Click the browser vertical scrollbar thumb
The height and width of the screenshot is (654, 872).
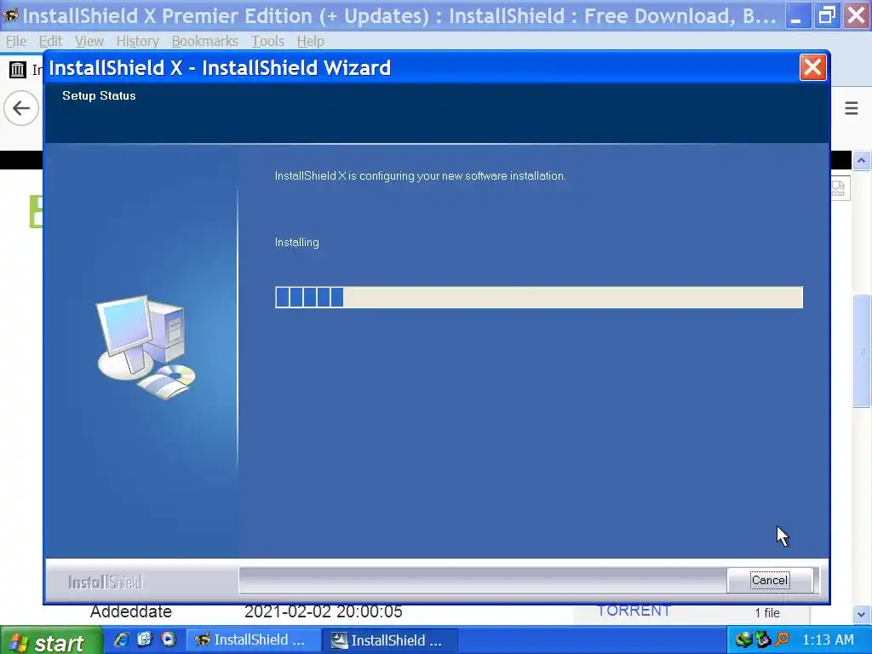pyautogui.click(x=862, y=351)
